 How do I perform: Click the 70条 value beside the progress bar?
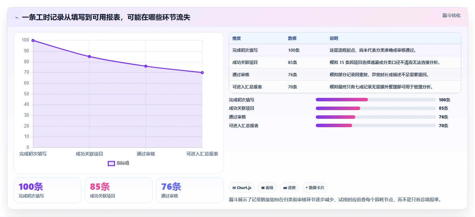[x=443, y=126]
